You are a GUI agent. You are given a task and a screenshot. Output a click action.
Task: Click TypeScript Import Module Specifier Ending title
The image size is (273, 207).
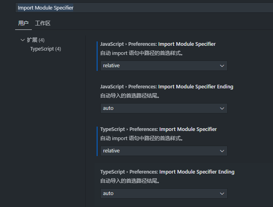(x=167, y=172)
